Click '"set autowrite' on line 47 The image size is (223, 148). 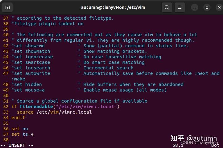tap(31, 73)
